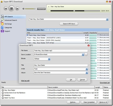Click the Save Location column header
The height and width of the screenshot is (106, 113).
pos(71,87)
